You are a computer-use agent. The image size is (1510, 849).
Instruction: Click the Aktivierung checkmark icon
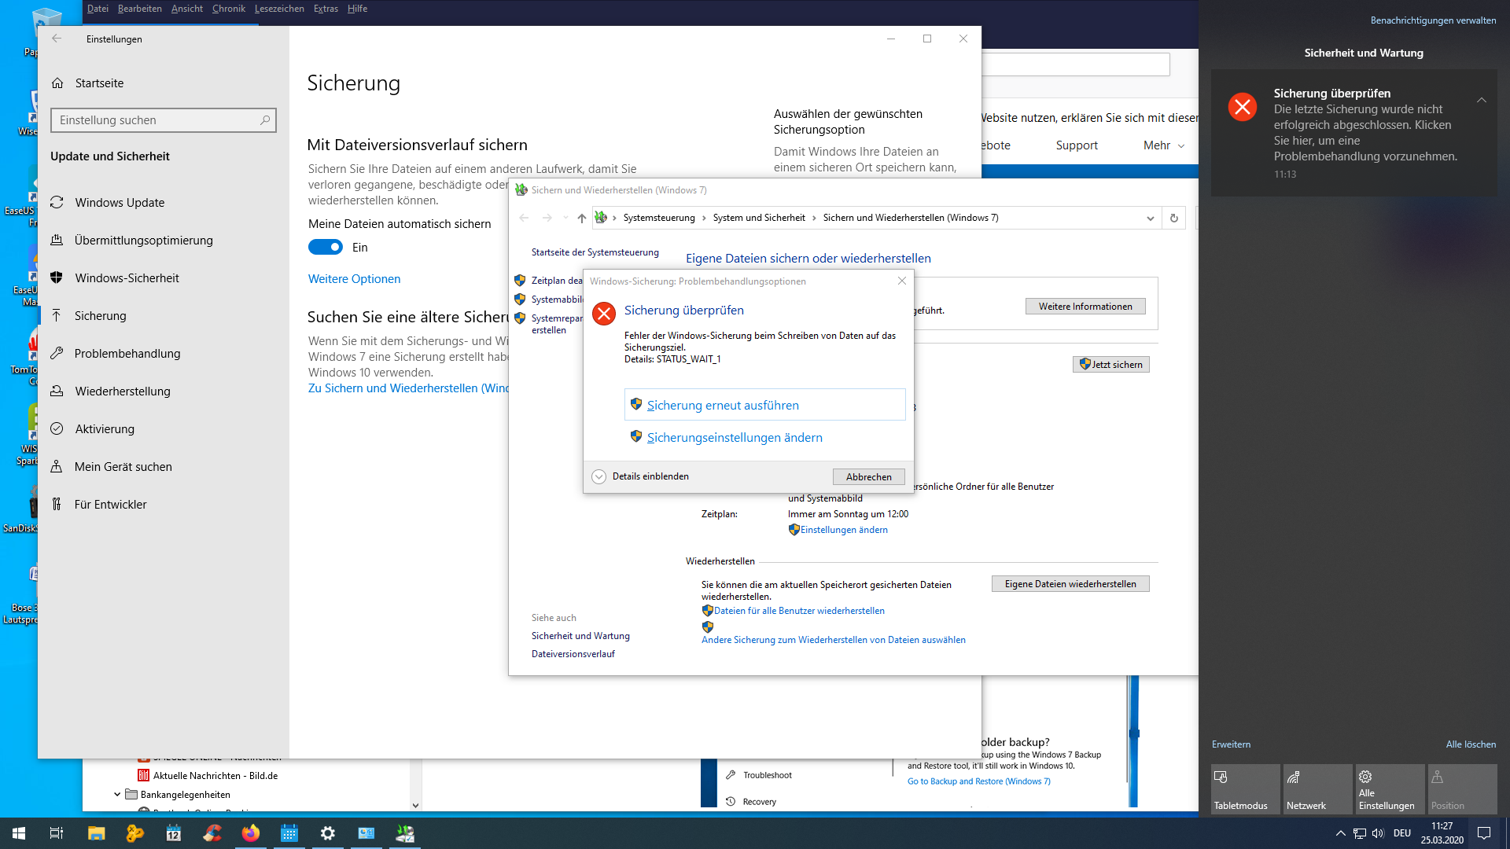[x=57, y=429]
